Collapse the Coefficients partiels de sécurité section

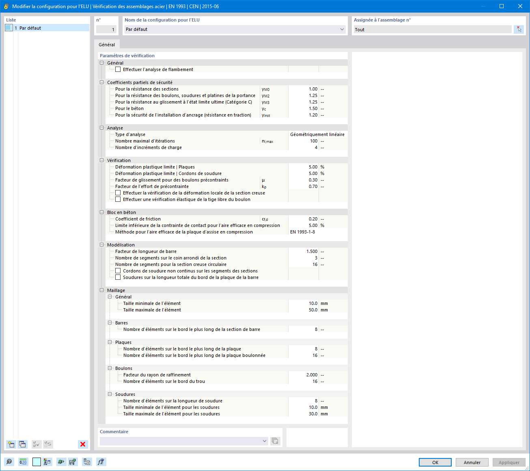(x=102, y=82)
